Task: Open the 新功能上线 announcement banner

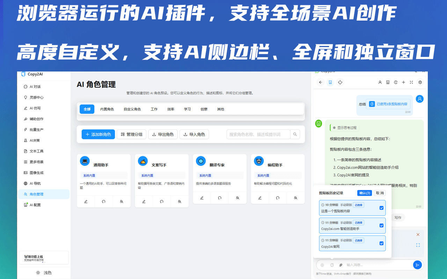Action: point(44,258)
